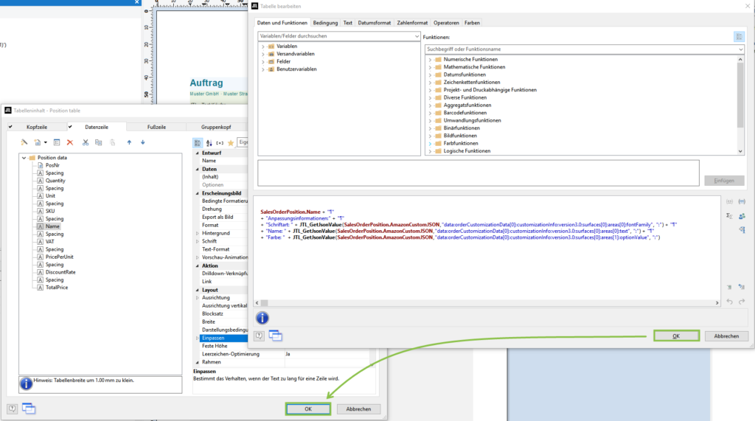This screenshot has height=421, width=755.
Task: Move the column down with blue arrow
Action: tap(143, 142)
